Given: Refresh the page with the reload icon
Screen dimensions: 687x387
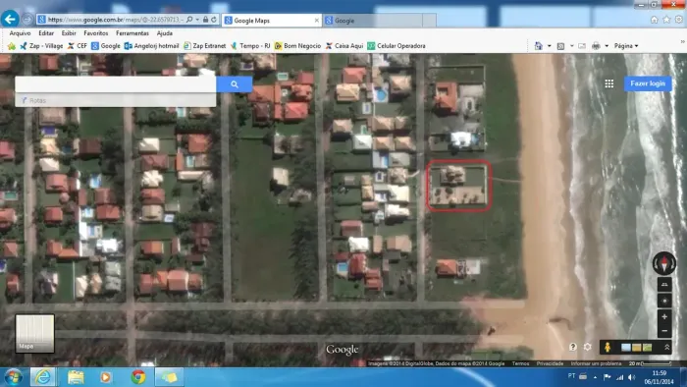Looking at the screenshot, I should coord(214,20).
